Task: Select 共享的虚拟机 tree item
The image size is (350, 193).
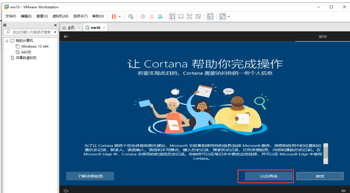Action: (26, 58)
